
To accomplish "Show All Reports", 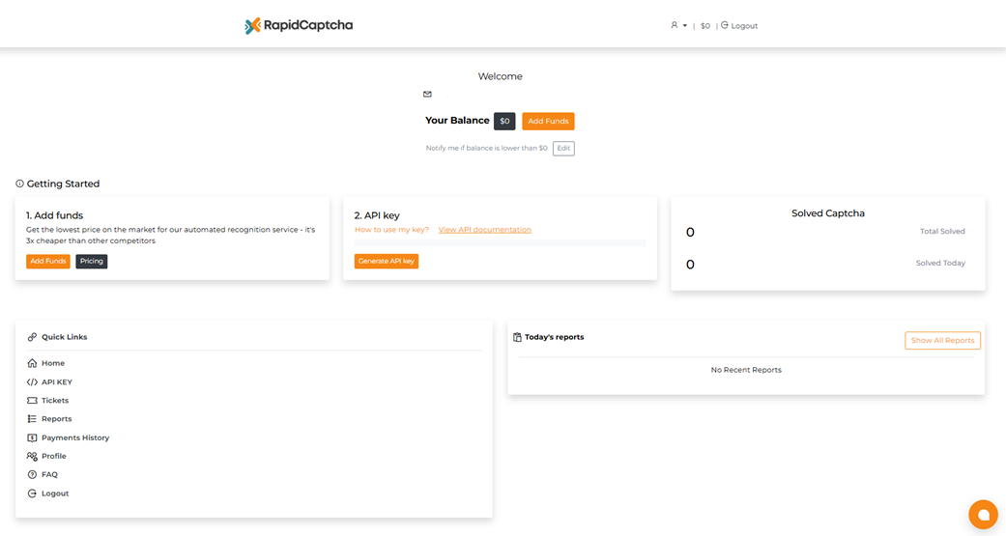I will pos(942,341).
